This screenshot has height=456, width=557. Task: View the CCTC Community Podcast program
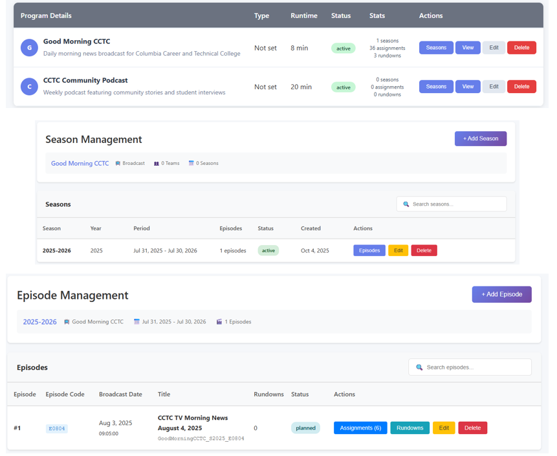(467, 87)
